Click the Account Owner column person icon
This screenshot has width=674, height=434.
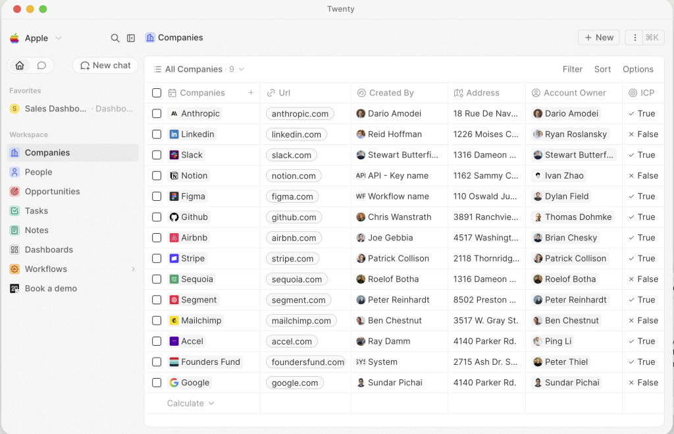coord(536,93)
